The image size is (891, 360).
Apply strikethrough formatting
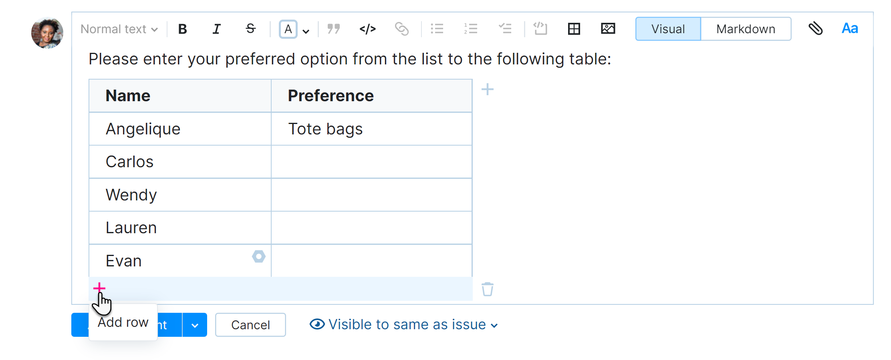(250, 28)
